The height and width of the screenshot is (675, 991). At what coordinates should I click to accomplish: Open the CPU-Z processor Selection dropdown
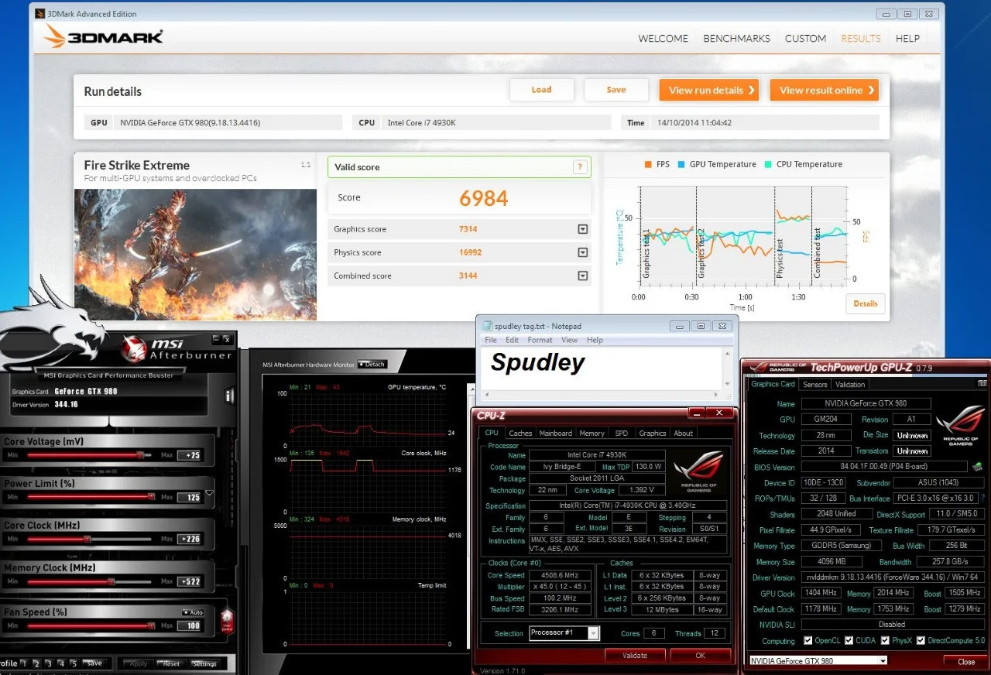(x=564, y=633)
